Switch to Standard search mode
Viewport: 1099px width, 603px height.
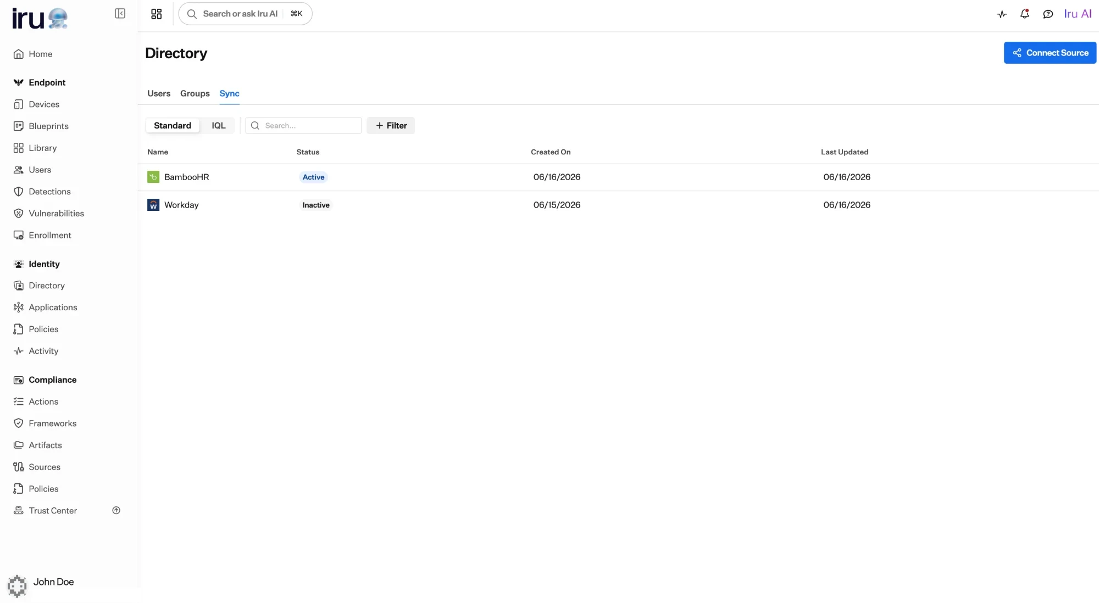tap(173, 126)
